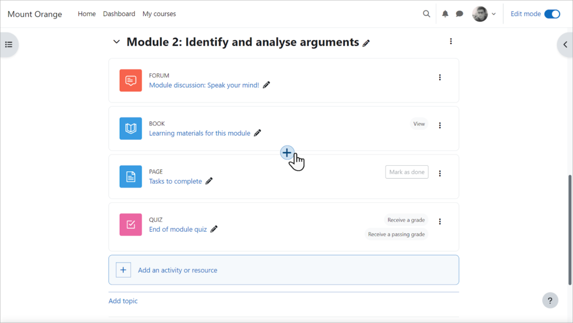Go to the Dashboard menu item

119,14
